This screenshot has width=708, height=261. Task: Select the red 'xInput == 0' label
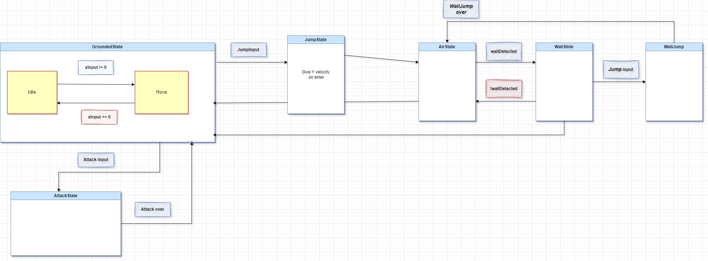pyautogui.click(x=99, y=117)
